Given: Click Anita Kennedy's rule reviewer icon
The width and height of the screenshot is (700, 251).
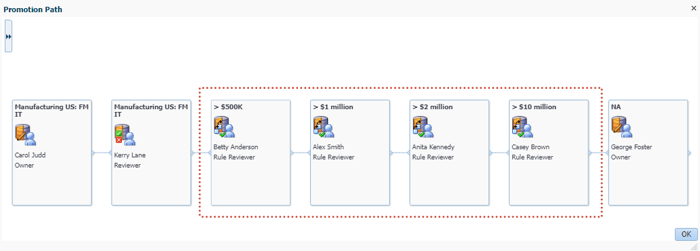Looking at the screenshot, I should [x=422, y=127].
